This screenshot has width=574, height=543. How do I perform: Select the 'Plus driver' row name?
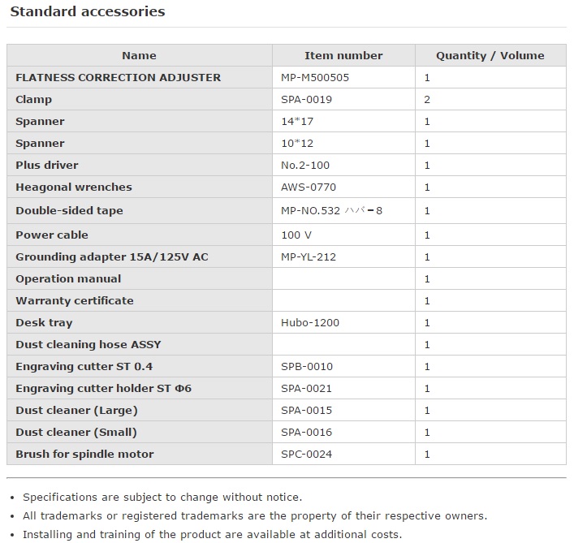click(x=47, y=166)
